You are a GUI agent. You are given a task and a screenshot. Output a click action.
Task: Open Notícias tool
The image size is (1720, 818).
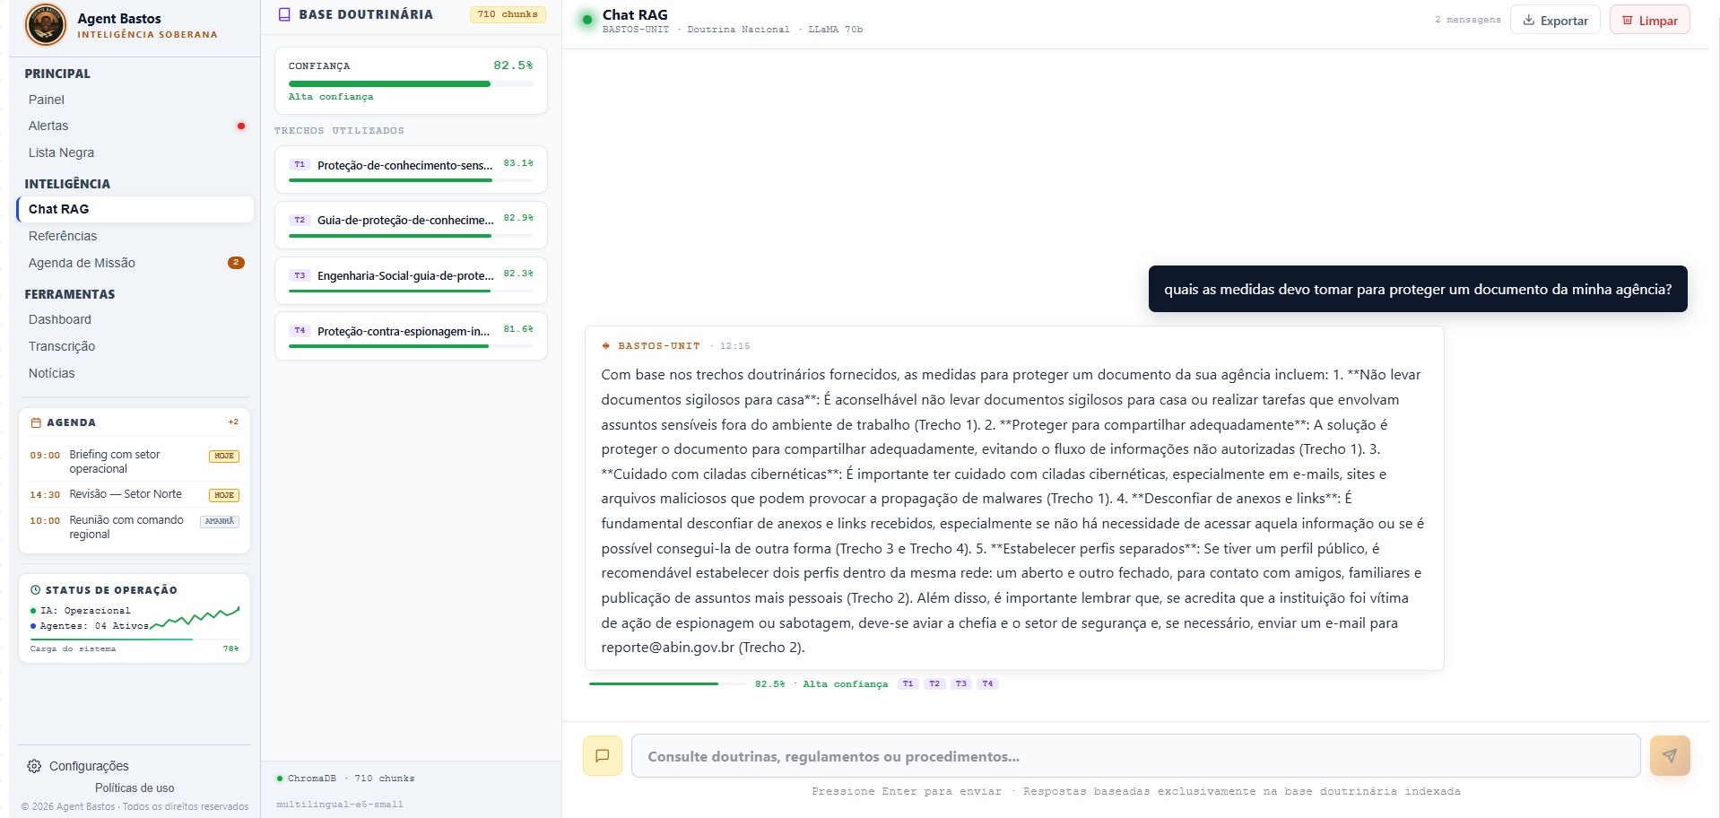coord(135,373)
